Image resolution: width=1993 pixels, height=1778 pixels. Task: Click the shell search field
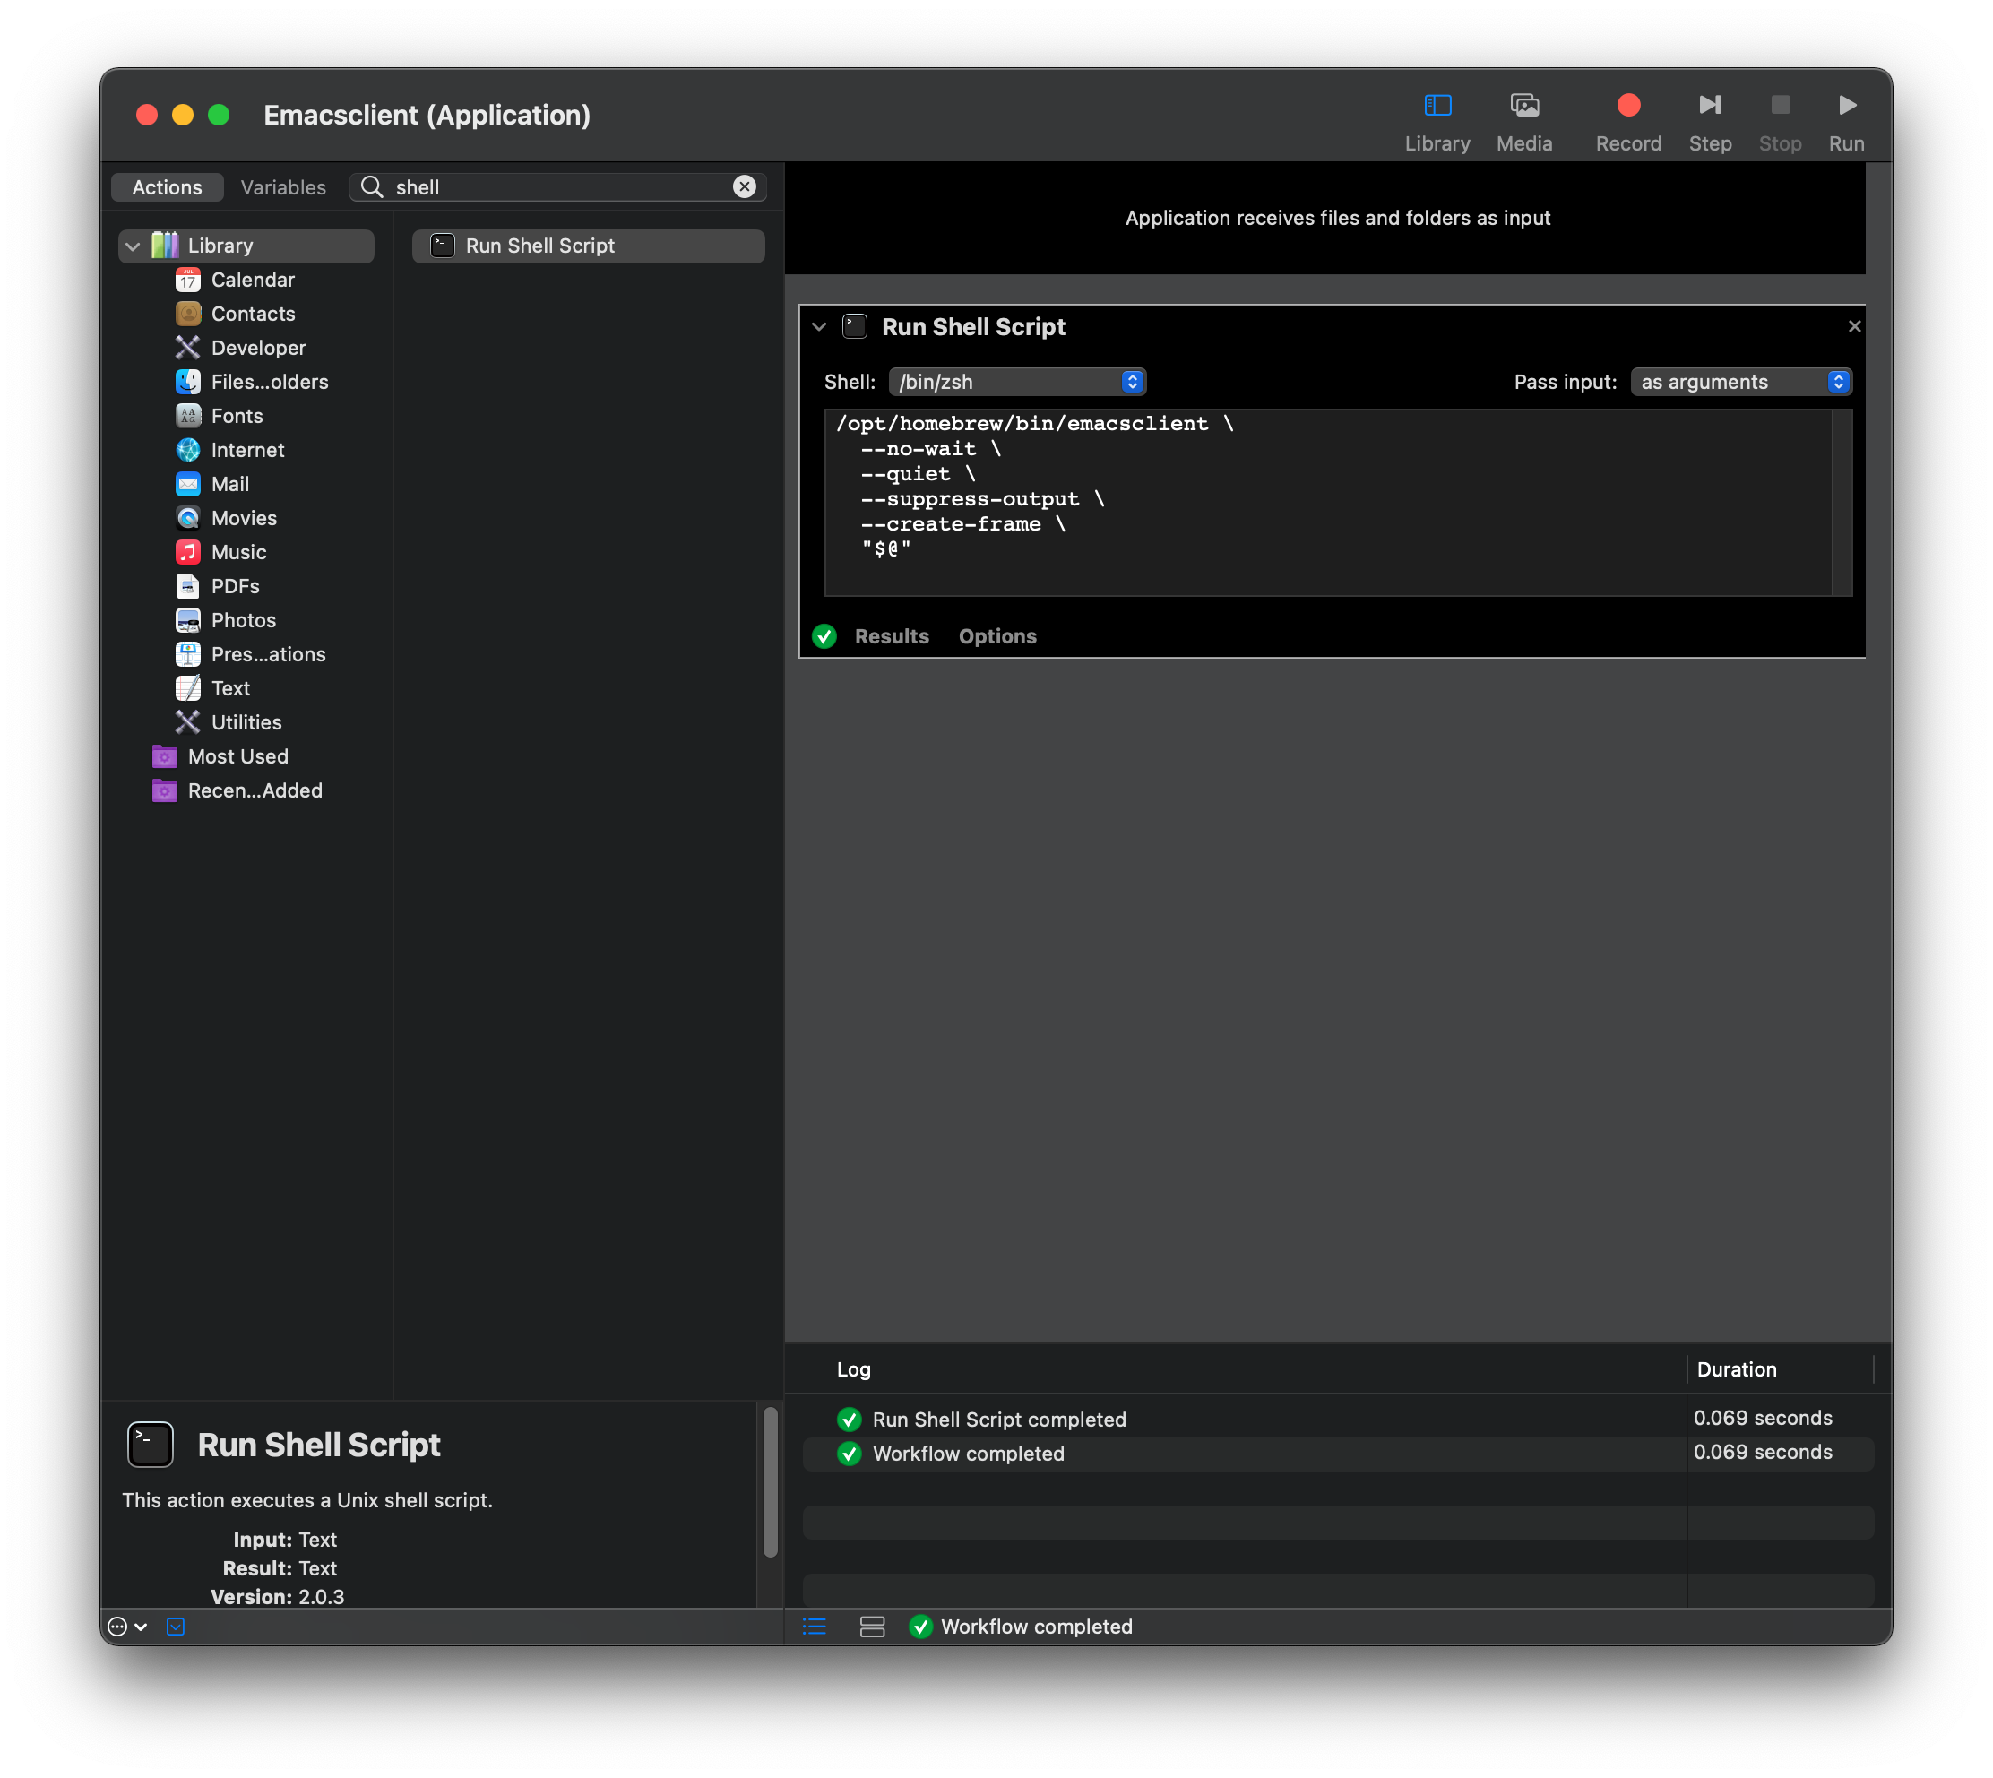pos(558,186)
